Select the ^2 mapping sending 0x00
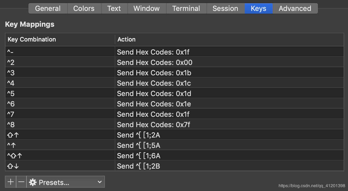 click(174, 62)
